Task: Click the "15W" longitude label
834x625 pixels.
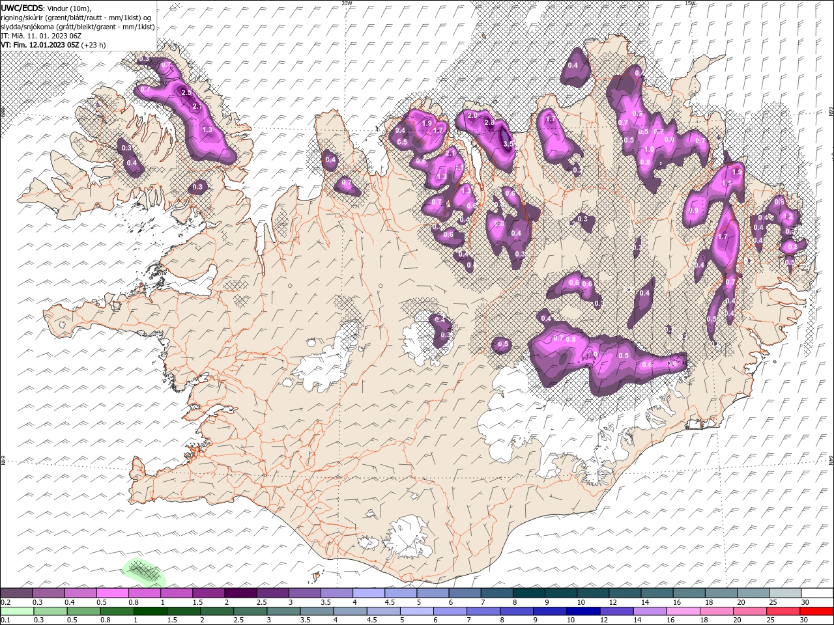Action: (x=690, y=3)
